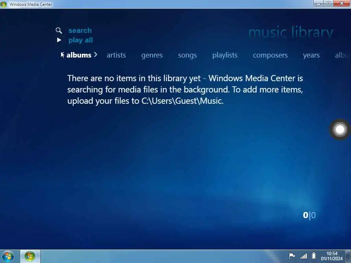Start playback with play all link
This screenshot has height=263, width=351.
click(81, 40)
